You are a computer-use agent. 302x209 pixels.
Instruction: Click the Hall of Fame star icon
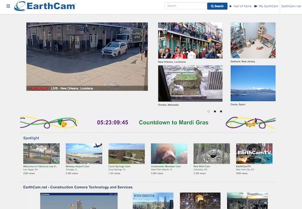(230, 6)
